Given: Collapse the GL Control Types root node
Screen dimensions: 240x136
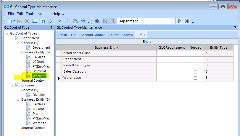Looking at the screenshot, I should coord(7,34).
